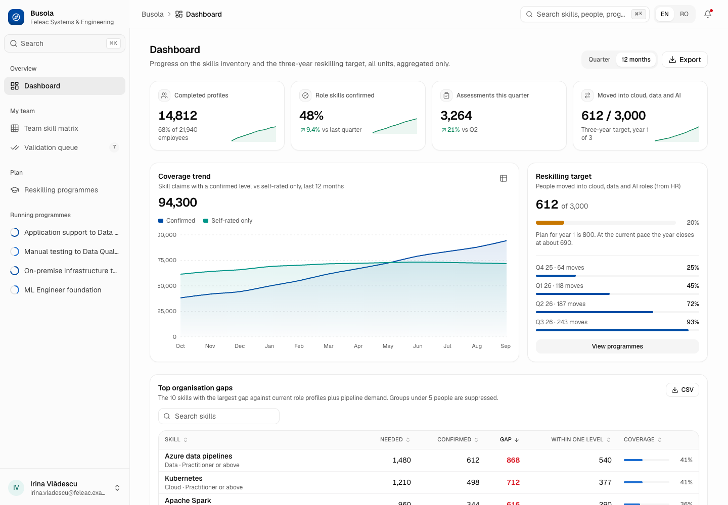Focus the Search skills input field
The image size is (728, 505).
[219, 416]
